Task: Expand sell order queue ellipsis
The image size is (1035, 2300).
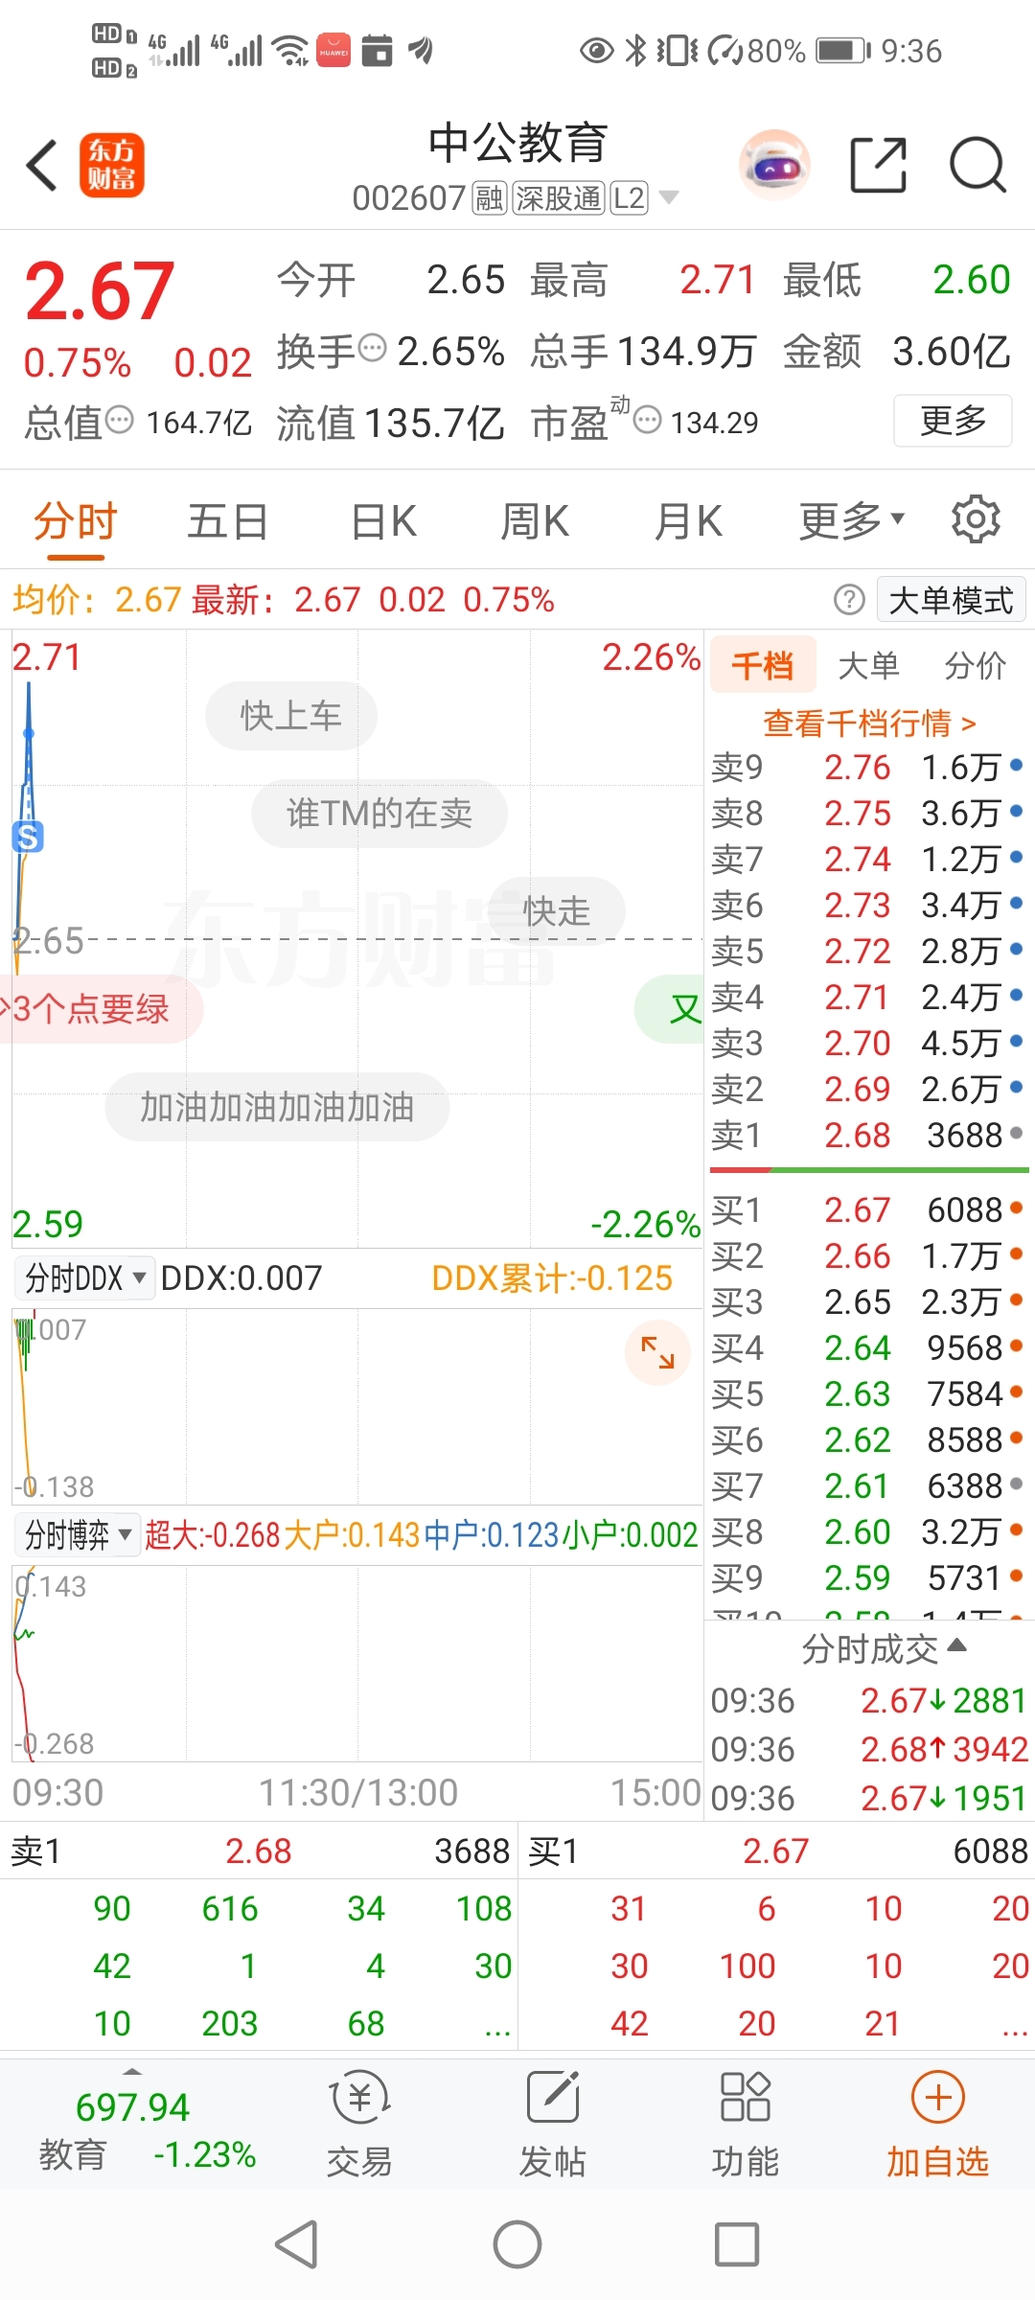Action: pyautogui.click(x=497, y=2026)
